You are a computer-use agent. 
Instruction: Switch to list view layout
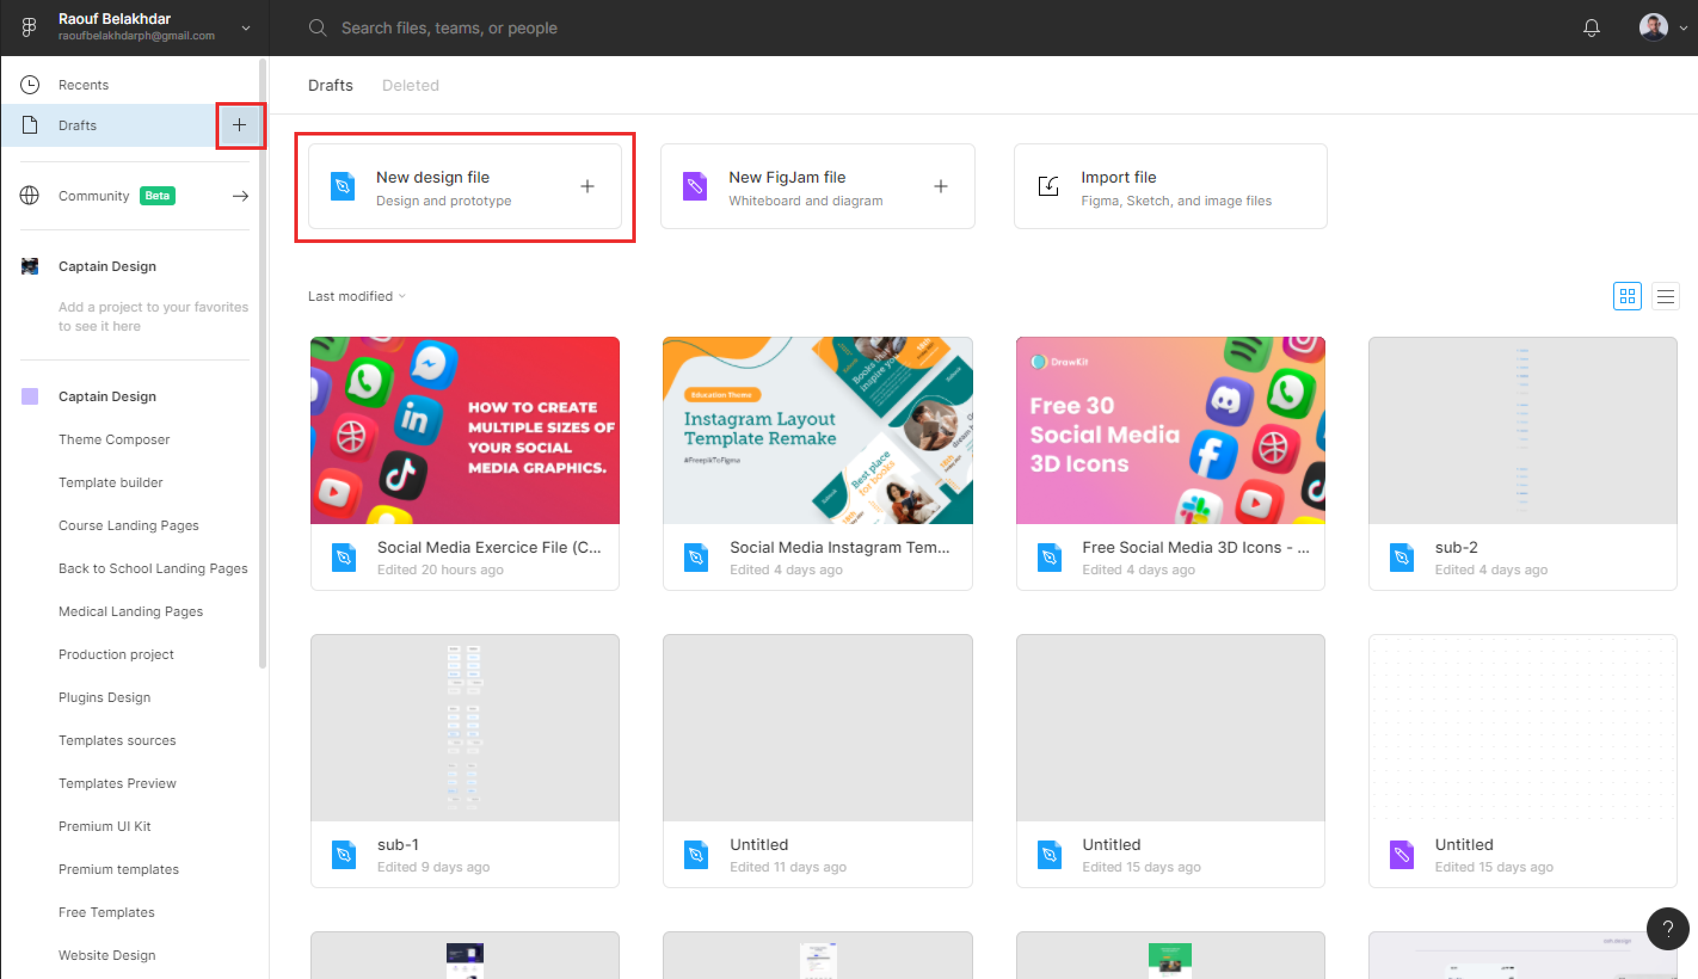tap(1666, 296)
